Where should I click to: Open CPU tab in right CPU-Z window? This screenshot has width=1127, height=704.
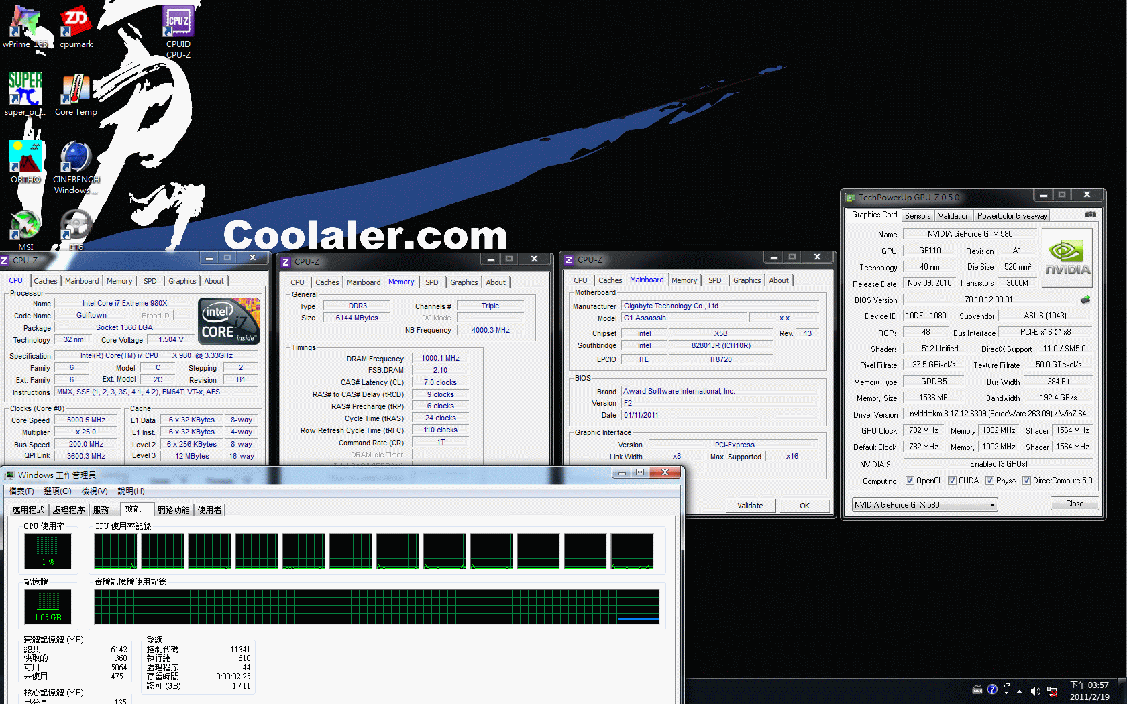click(x=581, y=280)
